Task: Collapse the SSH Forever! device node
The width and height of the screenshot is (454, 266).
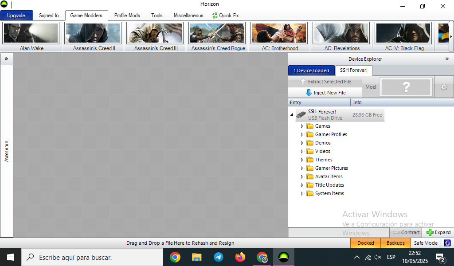Action: pyautogui.click(x=292, y=115)
